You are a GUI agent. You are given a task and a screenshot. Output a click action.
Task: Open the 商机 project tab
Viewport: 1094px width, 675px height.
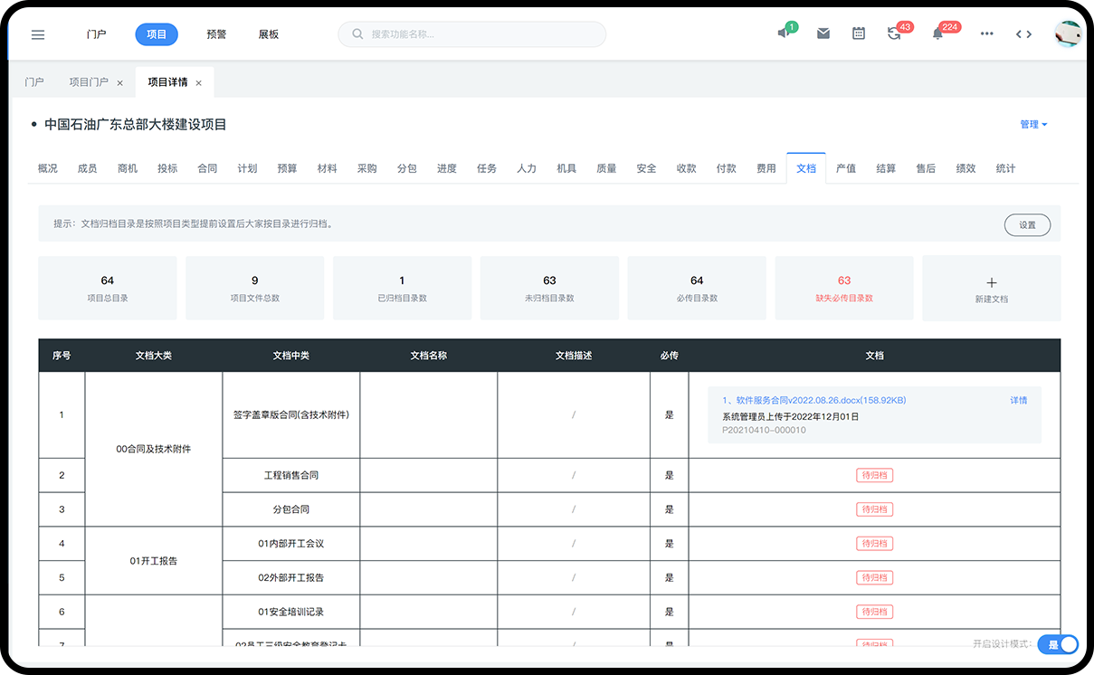click(128, 168)
